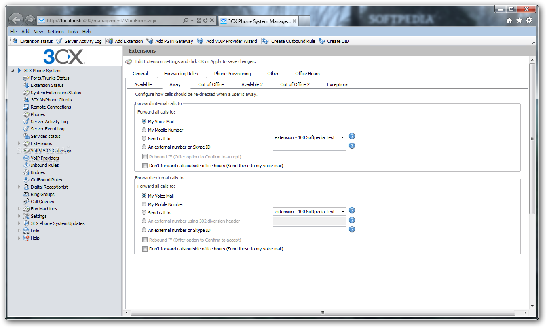The height and width of the screenshot is (328, 547).
Task: Open the Office Hours tab
Action: click(307, 74)
